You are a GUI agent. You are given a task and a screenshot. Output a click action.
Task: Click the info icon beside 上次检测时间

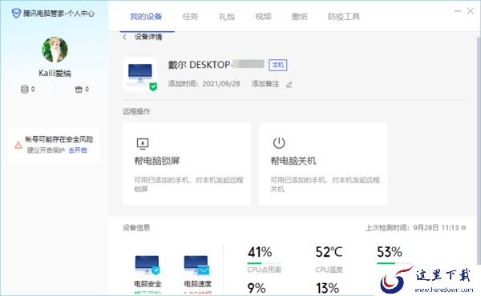point(463,228)
